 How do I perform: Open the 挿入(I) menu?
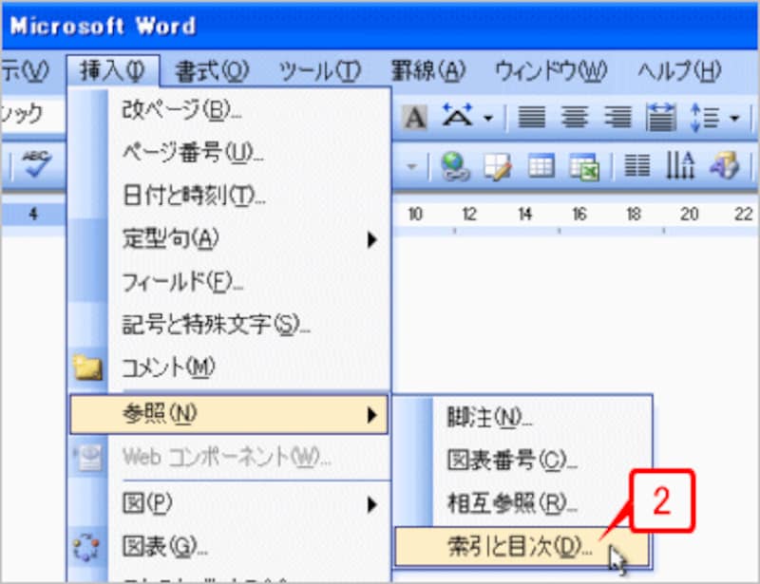113,71
